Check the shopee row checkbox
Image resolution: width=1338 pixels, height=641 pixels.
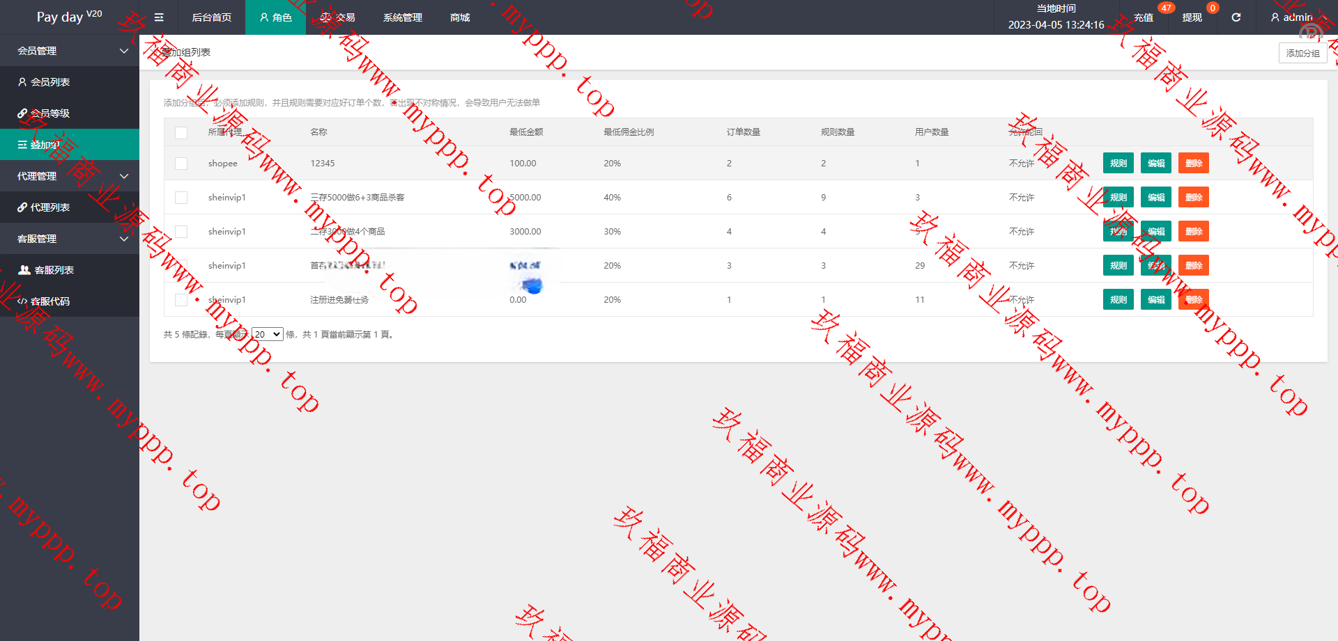tap(181, 164)
